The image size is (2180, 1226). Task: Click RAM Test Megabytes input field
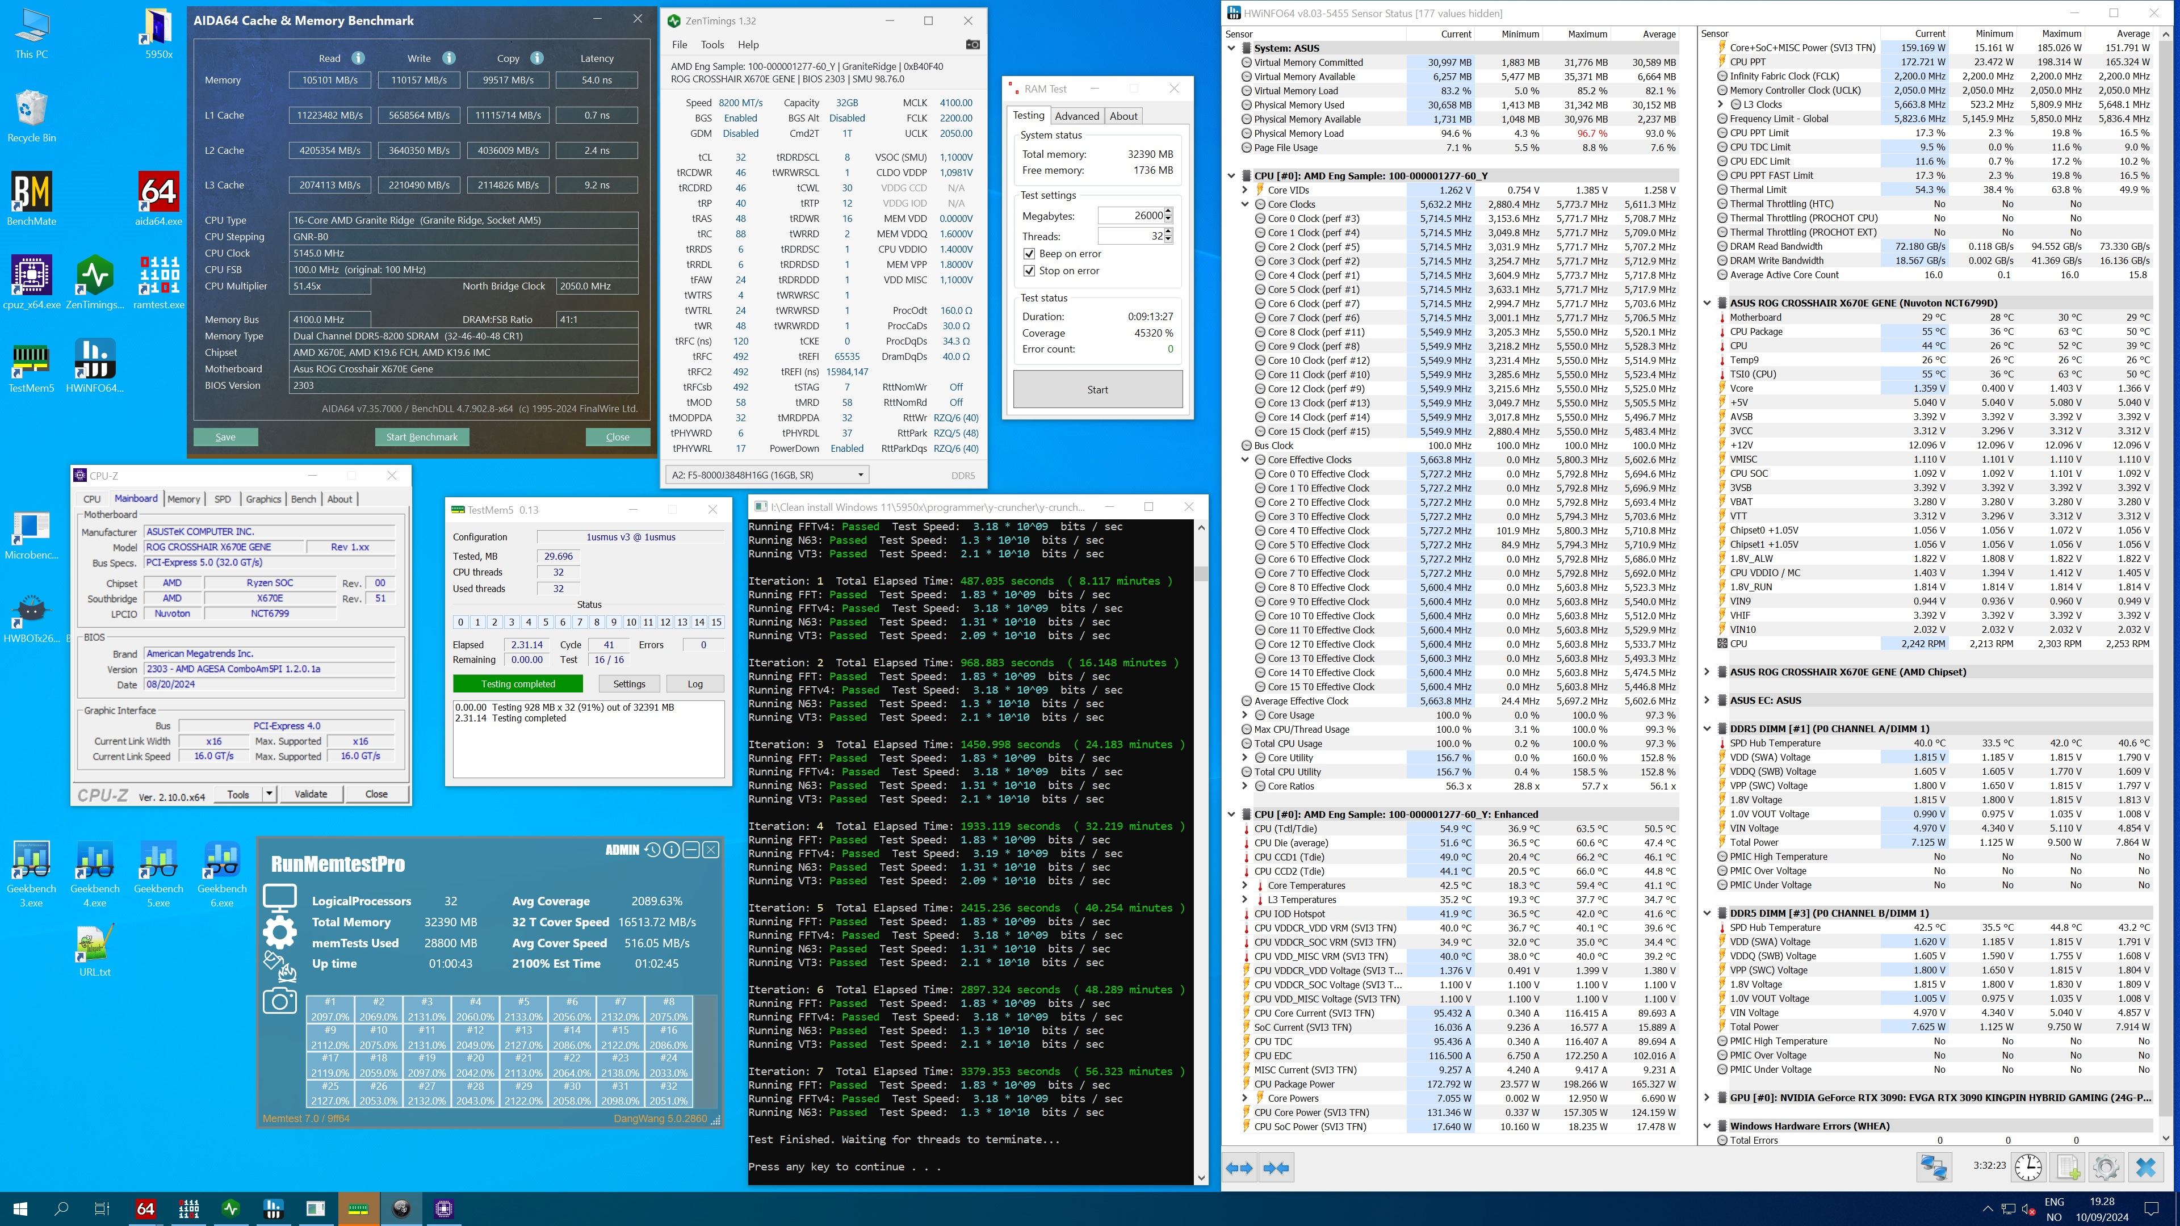pyautogui.click(x=1131, y=216)
